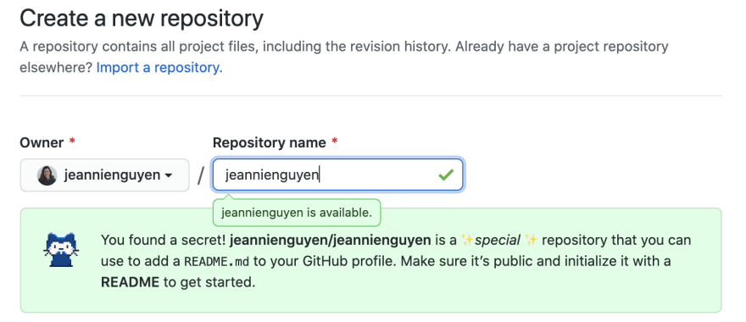Click the 'Owner' label
The width and height of the screenshot is (746, 322).
point(42,142)
